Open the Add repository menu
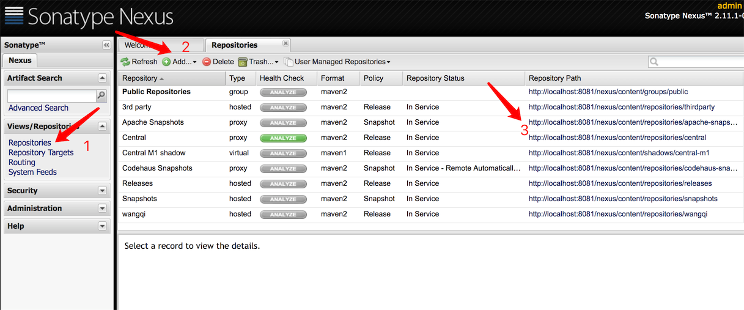The image size is (744, 310). pos(180,62)
